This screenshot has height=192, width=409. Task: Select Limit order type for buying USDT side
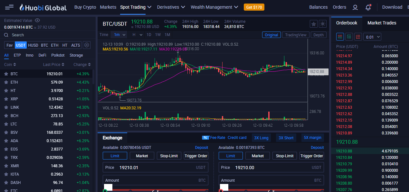pos(115,156)
